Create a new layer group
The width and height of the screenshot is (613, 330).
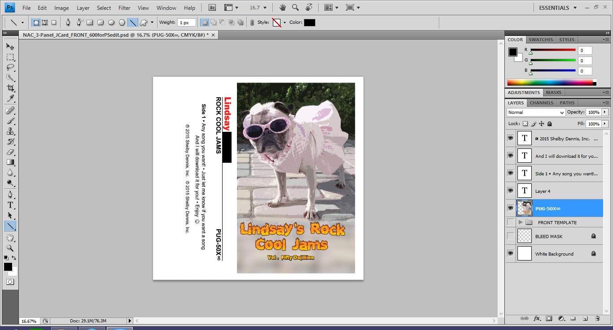pyautogui.click(x=573, y=318)
